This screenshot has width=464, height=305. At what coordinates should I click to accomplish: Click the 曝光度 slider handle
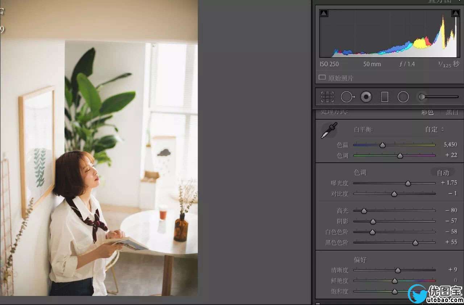(408, 183)
